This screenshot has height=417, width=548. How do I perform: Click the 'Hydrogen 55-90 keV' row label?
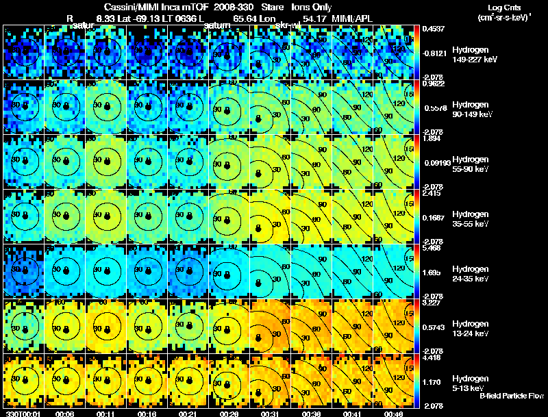click(x=471, y=164)
